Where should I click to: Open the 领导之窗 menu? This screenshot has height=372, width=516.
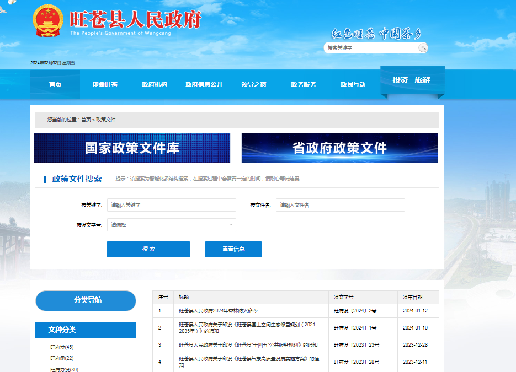(254, 84)
